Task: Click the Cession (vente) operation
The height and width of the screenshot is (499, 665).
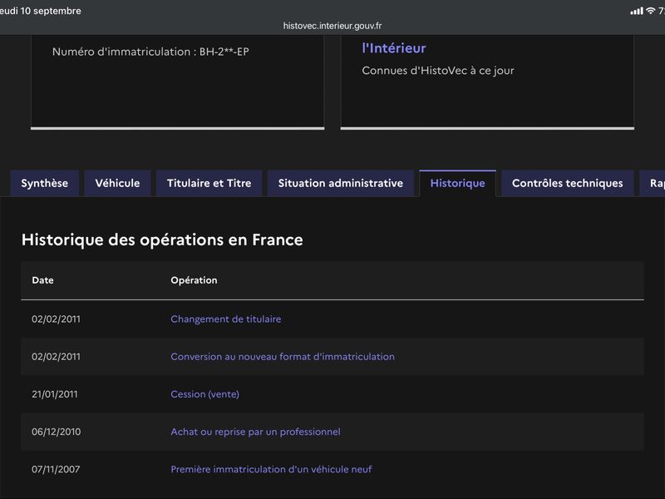Action: point(204,394)
